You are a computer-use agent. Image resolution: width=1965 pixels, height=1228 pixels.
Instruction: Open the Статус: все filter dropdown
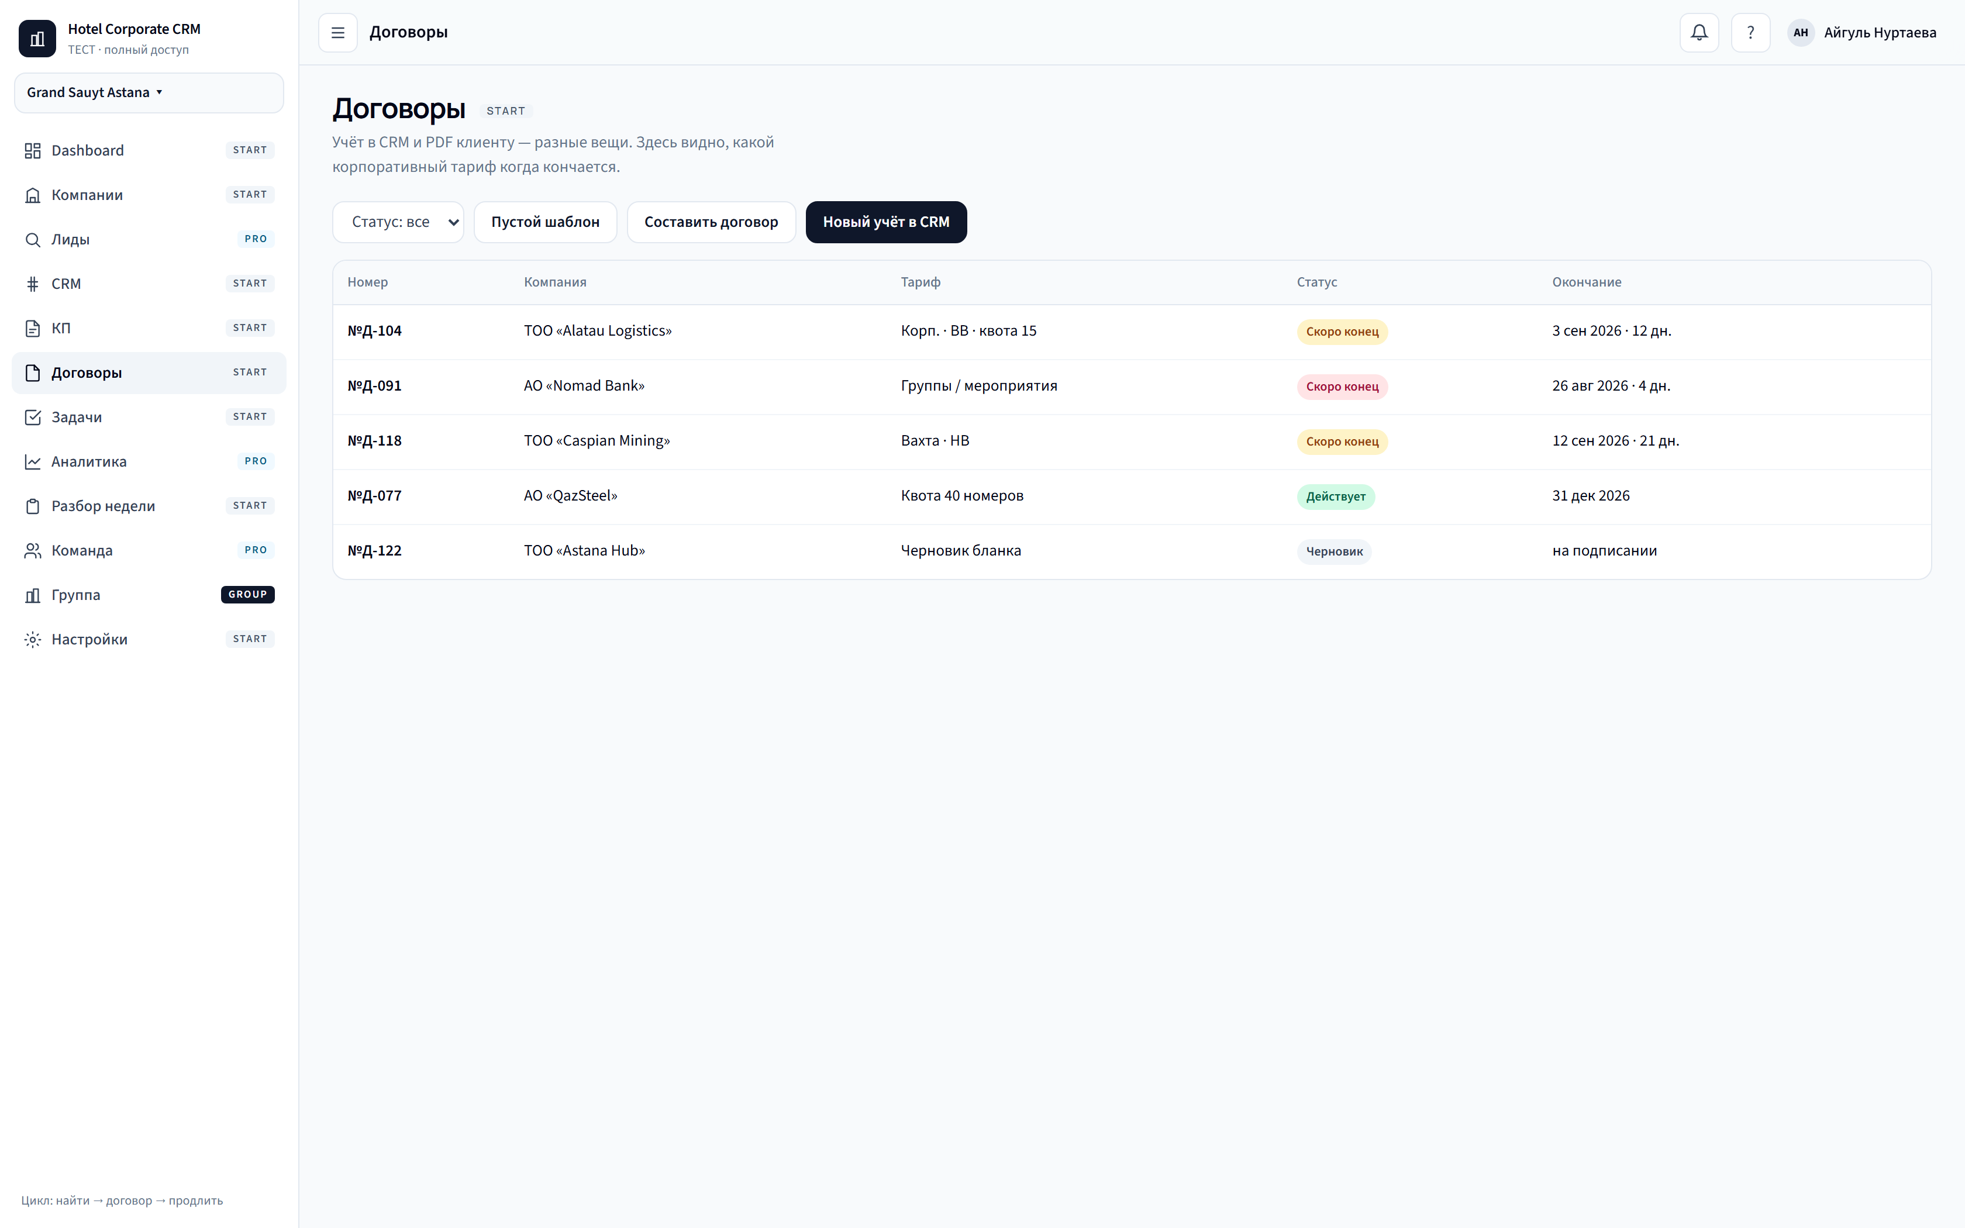(x=398, y=222)
